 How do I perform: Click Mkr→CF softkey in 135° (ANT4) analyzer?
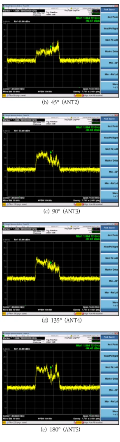pos(110,281)
